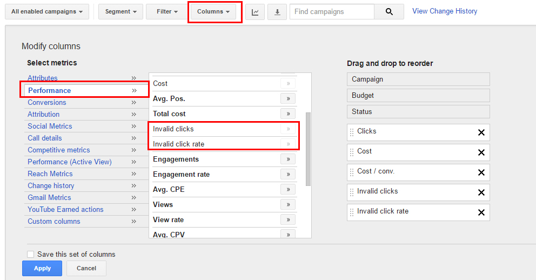Click the magnifier search button

(x=389, y=12)
